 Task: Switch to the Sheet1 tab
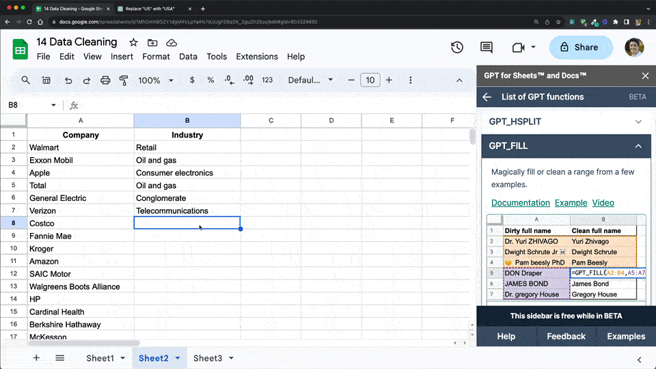[x=100, y=358]
